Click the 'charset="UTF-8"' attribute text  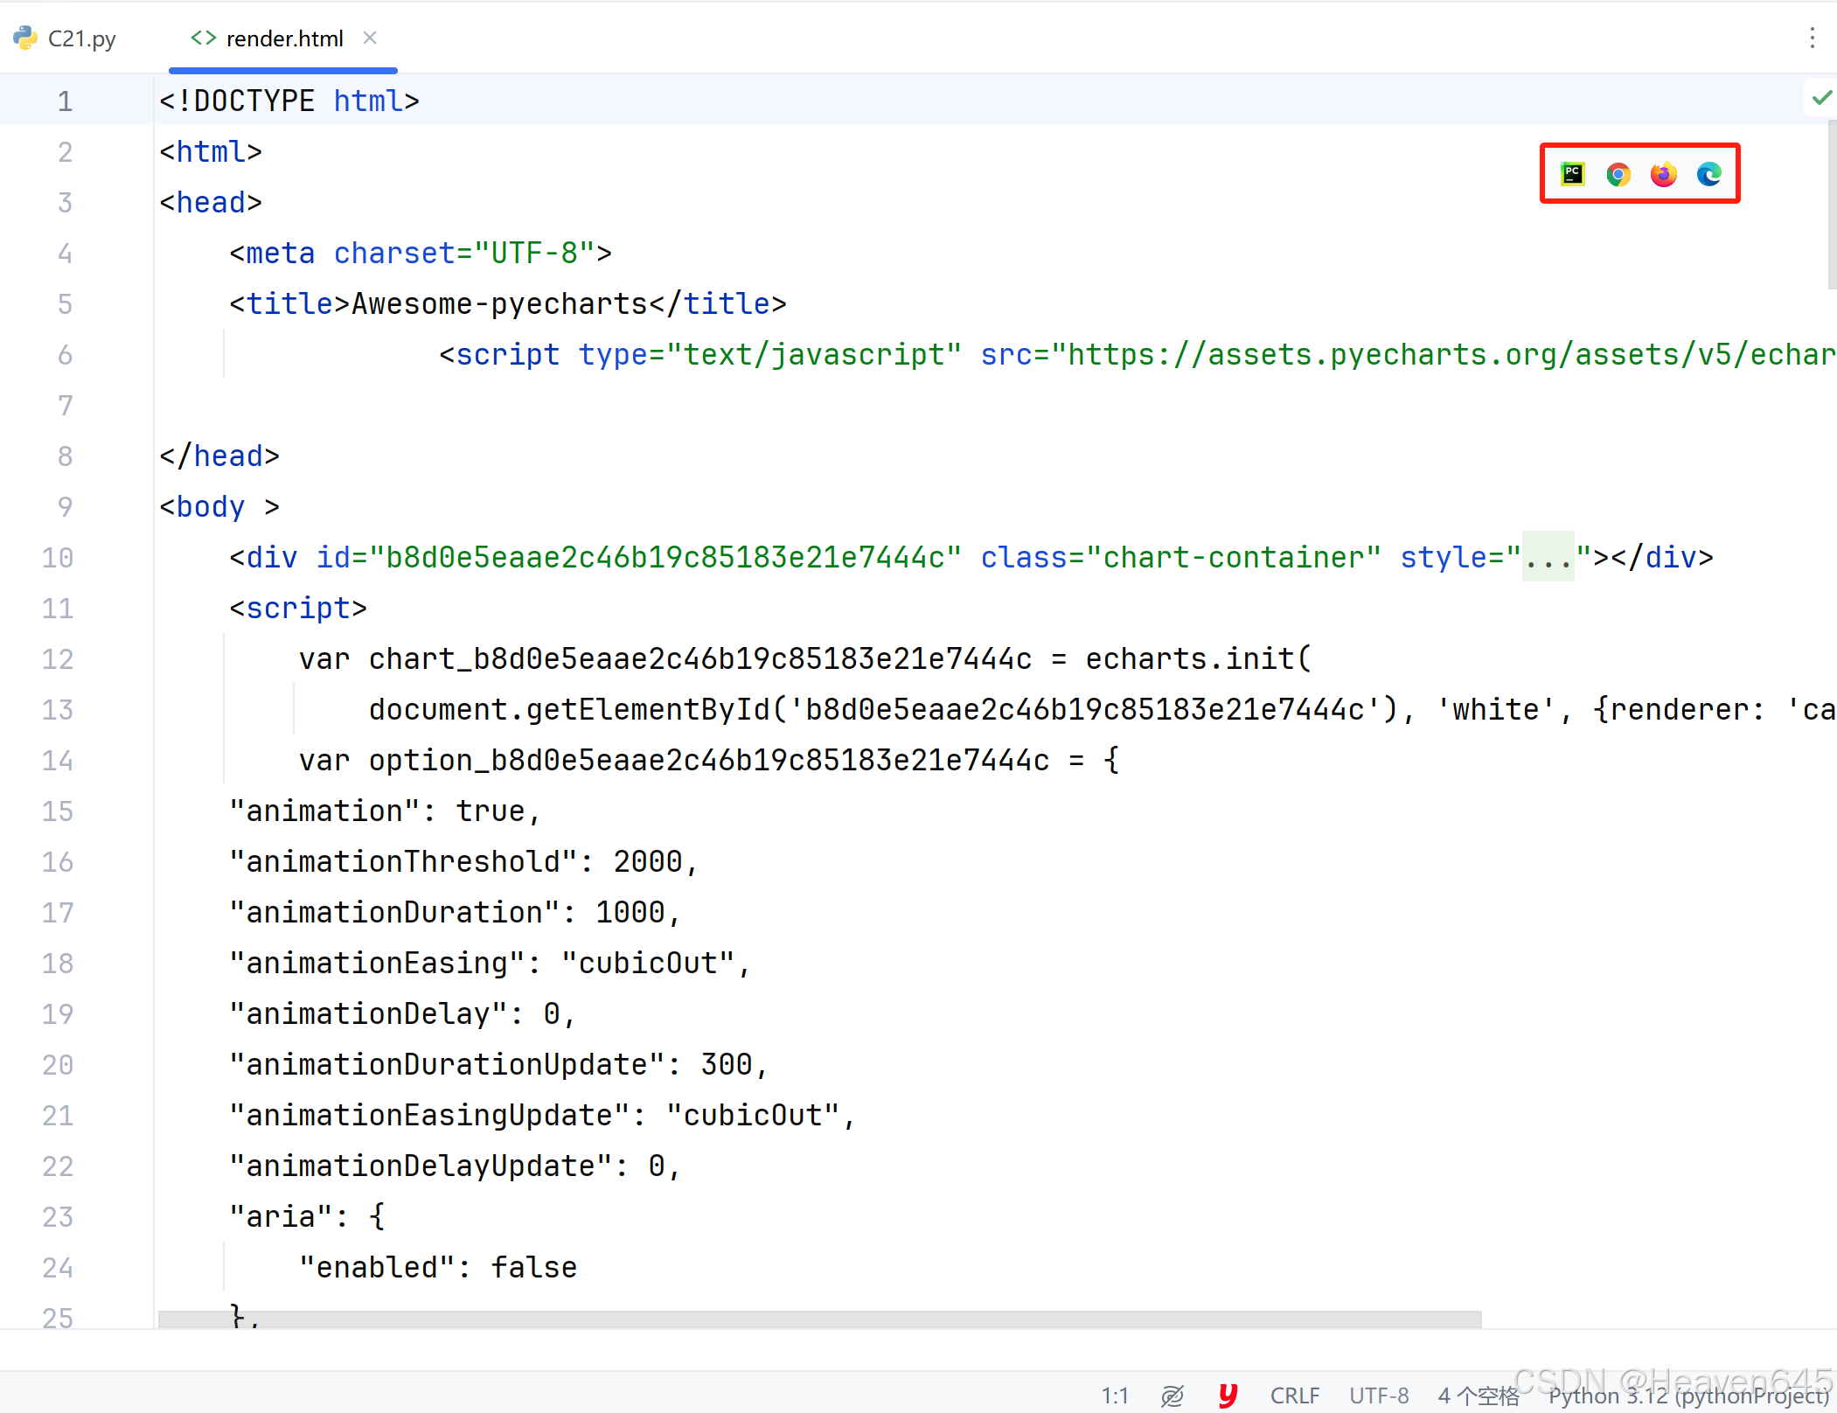[x=464, y=253]
